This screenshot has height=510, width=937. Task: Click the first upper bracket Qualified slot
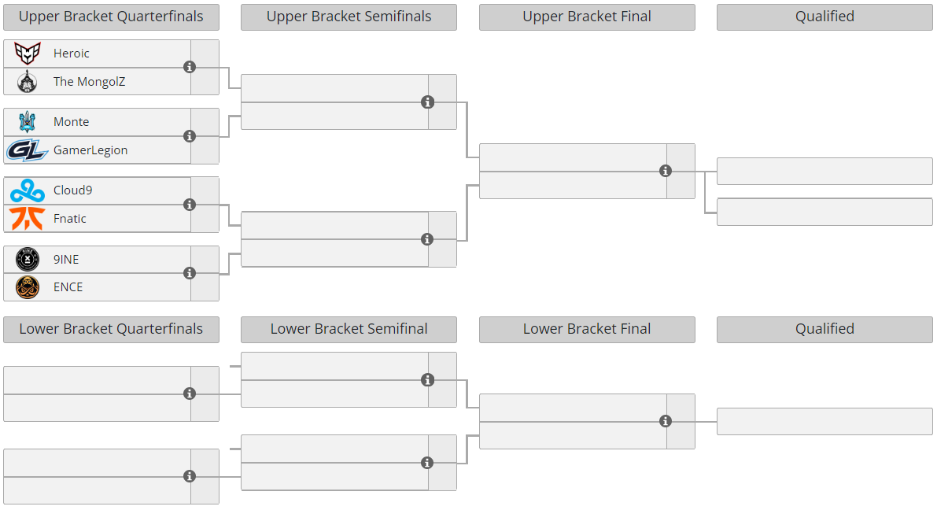824,171
